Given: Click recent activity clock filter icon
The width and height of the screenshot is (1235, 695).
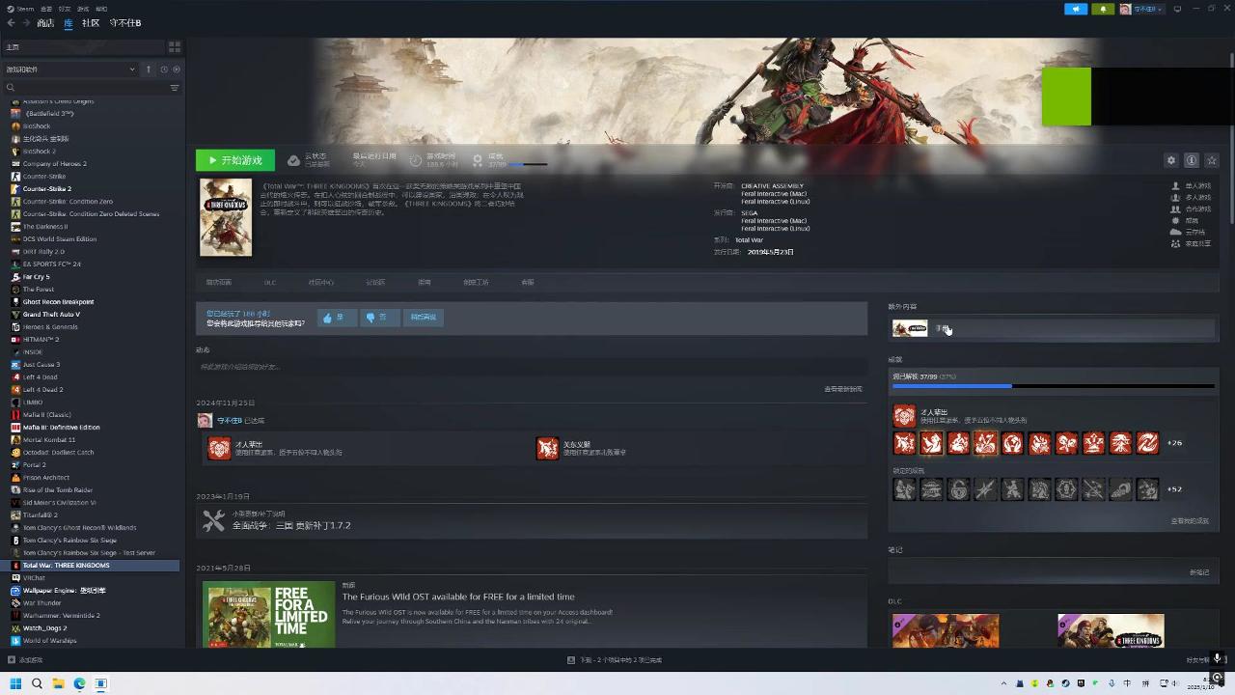Looking at the screenshot, I should coord(164,69).
